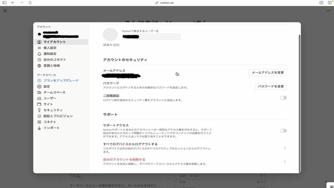Go forward with the browser arrow

point(21,3)
